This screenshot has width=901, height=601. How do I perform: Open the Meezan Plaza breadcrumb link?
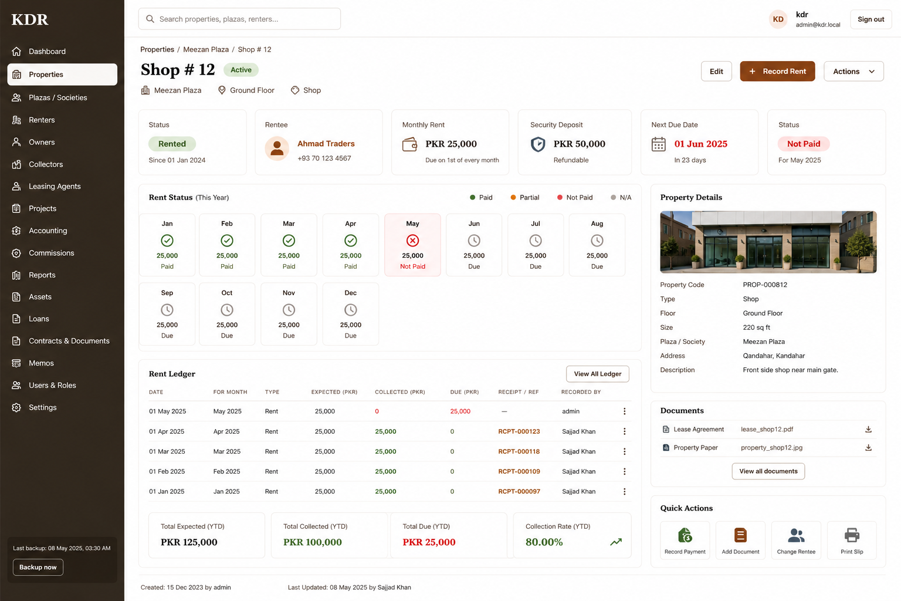coord(206,49)
